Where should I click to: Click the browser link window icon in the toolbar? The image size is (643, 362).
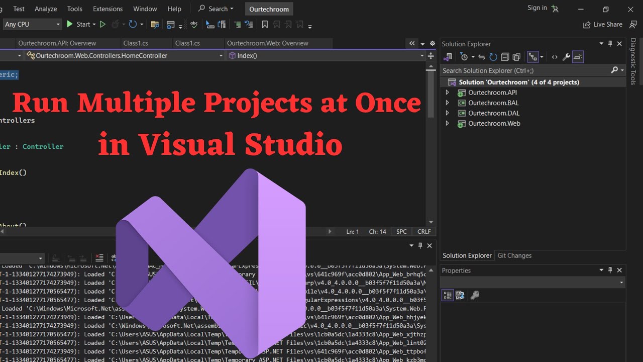[x=170, y=25]
